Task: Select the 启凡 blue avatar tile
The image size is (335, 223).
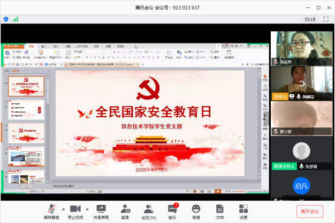Action: (x=301, y=186)
